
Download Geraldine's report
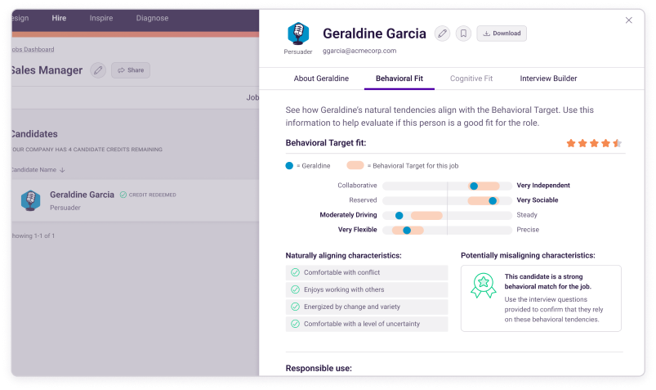[x=502, y=34]
